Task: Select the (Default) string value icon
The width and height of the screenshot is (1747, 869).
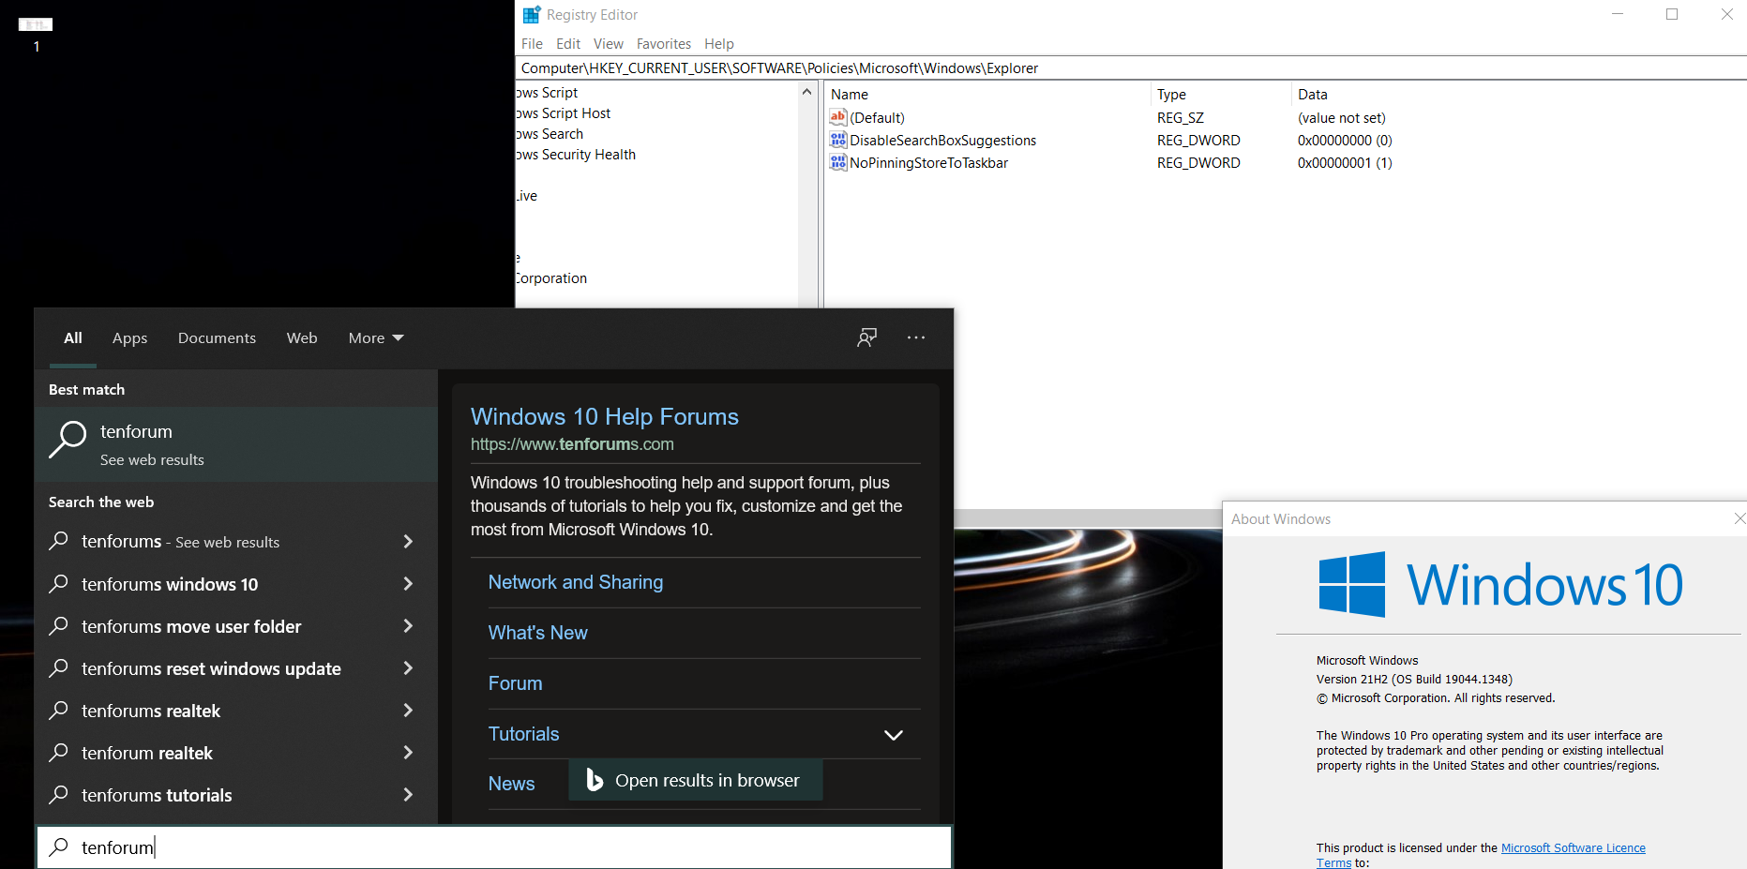Action: point(838,117)
